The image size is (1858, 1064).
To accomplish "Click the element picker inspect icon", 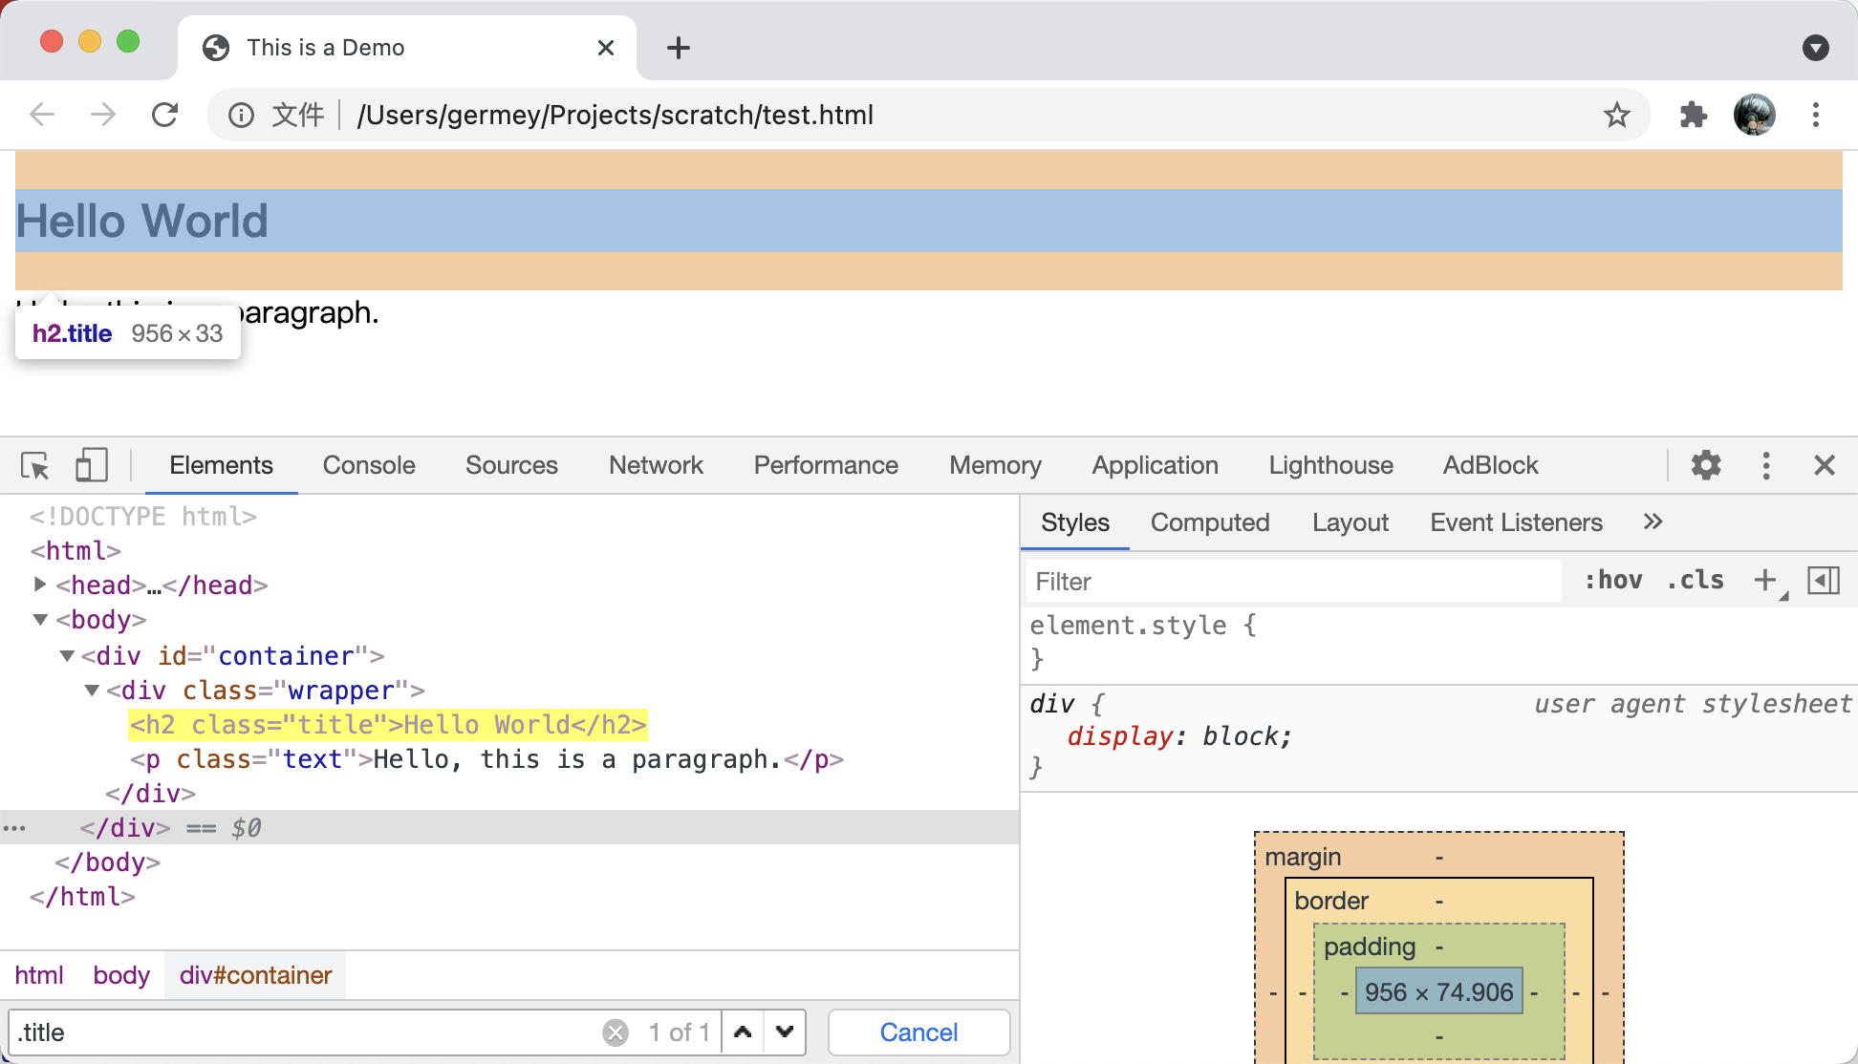I will [x=35, y=463].
